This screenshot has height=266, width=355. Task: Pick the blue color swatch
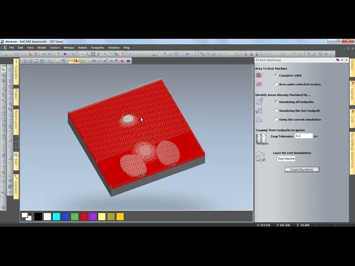(x=65, y=217)
